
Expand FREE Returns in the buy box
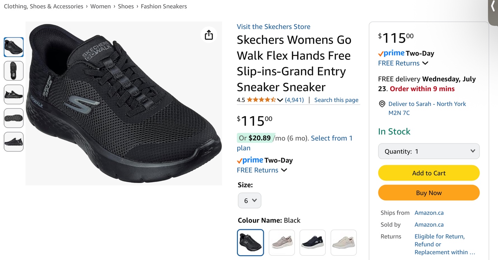coord(425,63)
